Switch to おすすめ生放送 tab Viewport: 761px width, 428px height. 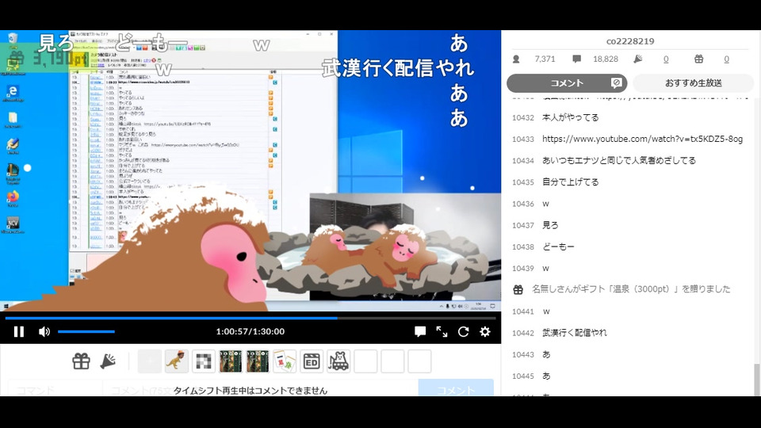[693, 83]
